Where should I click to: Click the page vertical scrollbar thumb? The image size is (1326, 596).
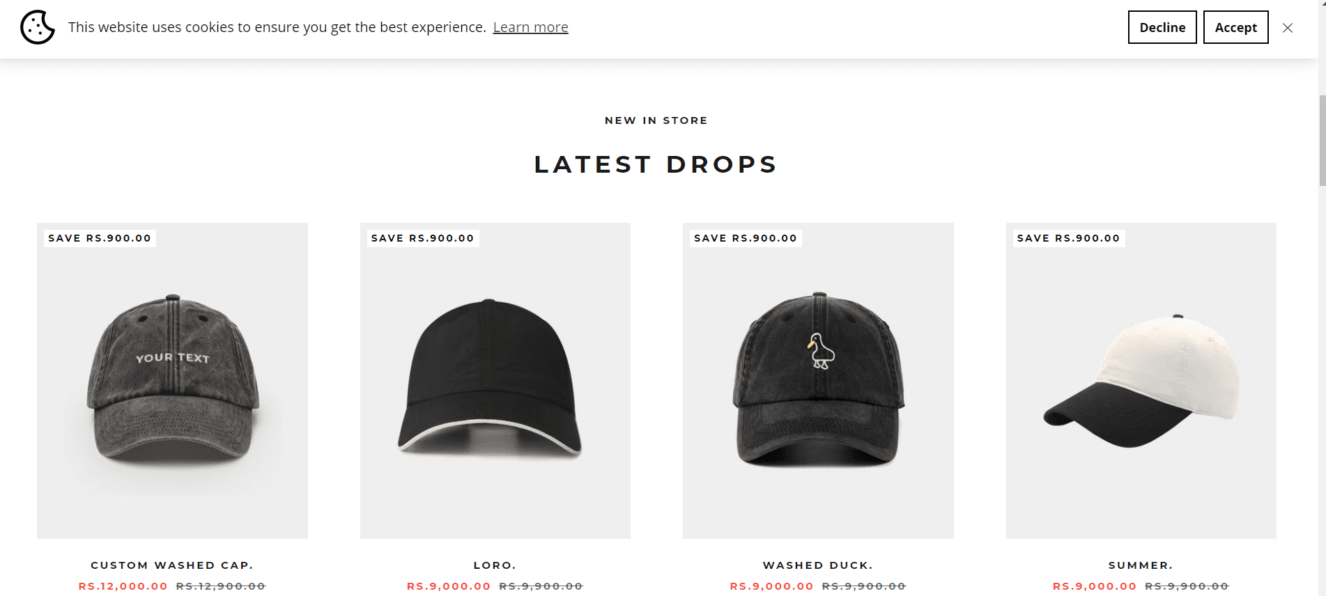pos(1322,141)
